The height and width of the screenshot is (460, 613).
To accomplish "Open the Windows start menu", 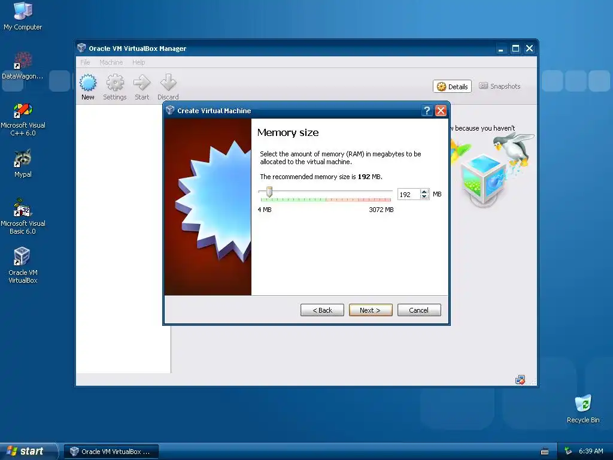I will click(28, 451).
